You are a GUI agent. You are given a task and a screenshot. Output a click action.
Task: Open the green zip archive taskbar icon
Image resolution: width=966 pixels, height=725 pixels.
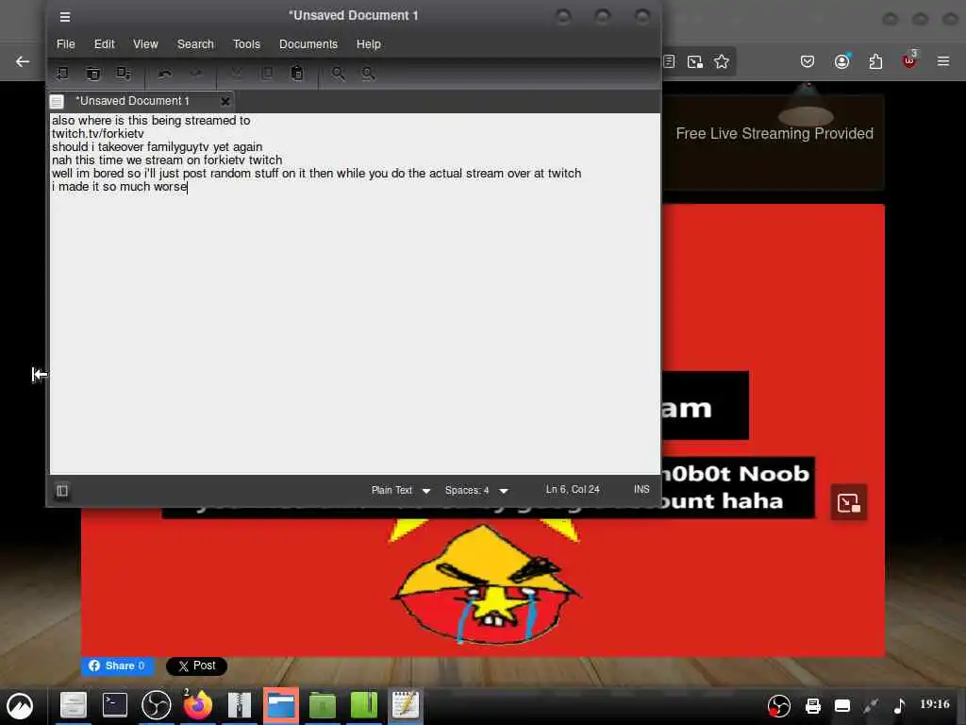(x=363, y=705)
